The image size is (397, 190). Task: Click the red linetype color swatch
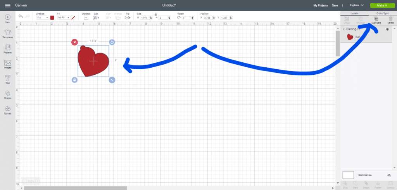pyautogui.click(x=52, y=18)
